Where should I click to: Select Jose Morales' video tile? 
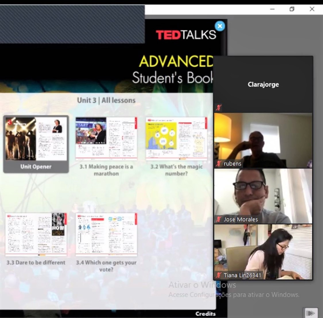(263, 196)
